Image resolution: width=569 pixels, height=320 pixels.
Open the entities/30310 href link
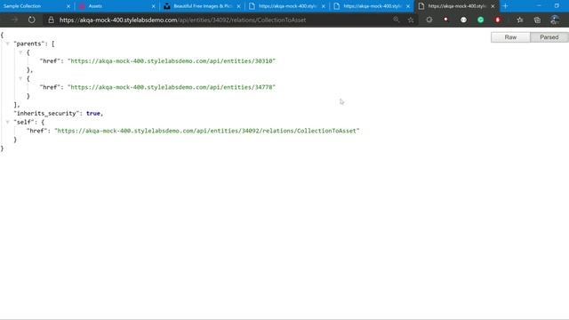point(172,61)
